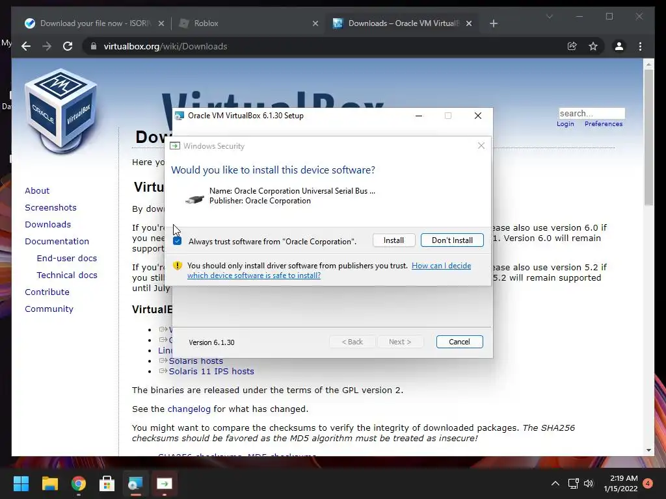Close the VirtualBox Setup window

478,116
